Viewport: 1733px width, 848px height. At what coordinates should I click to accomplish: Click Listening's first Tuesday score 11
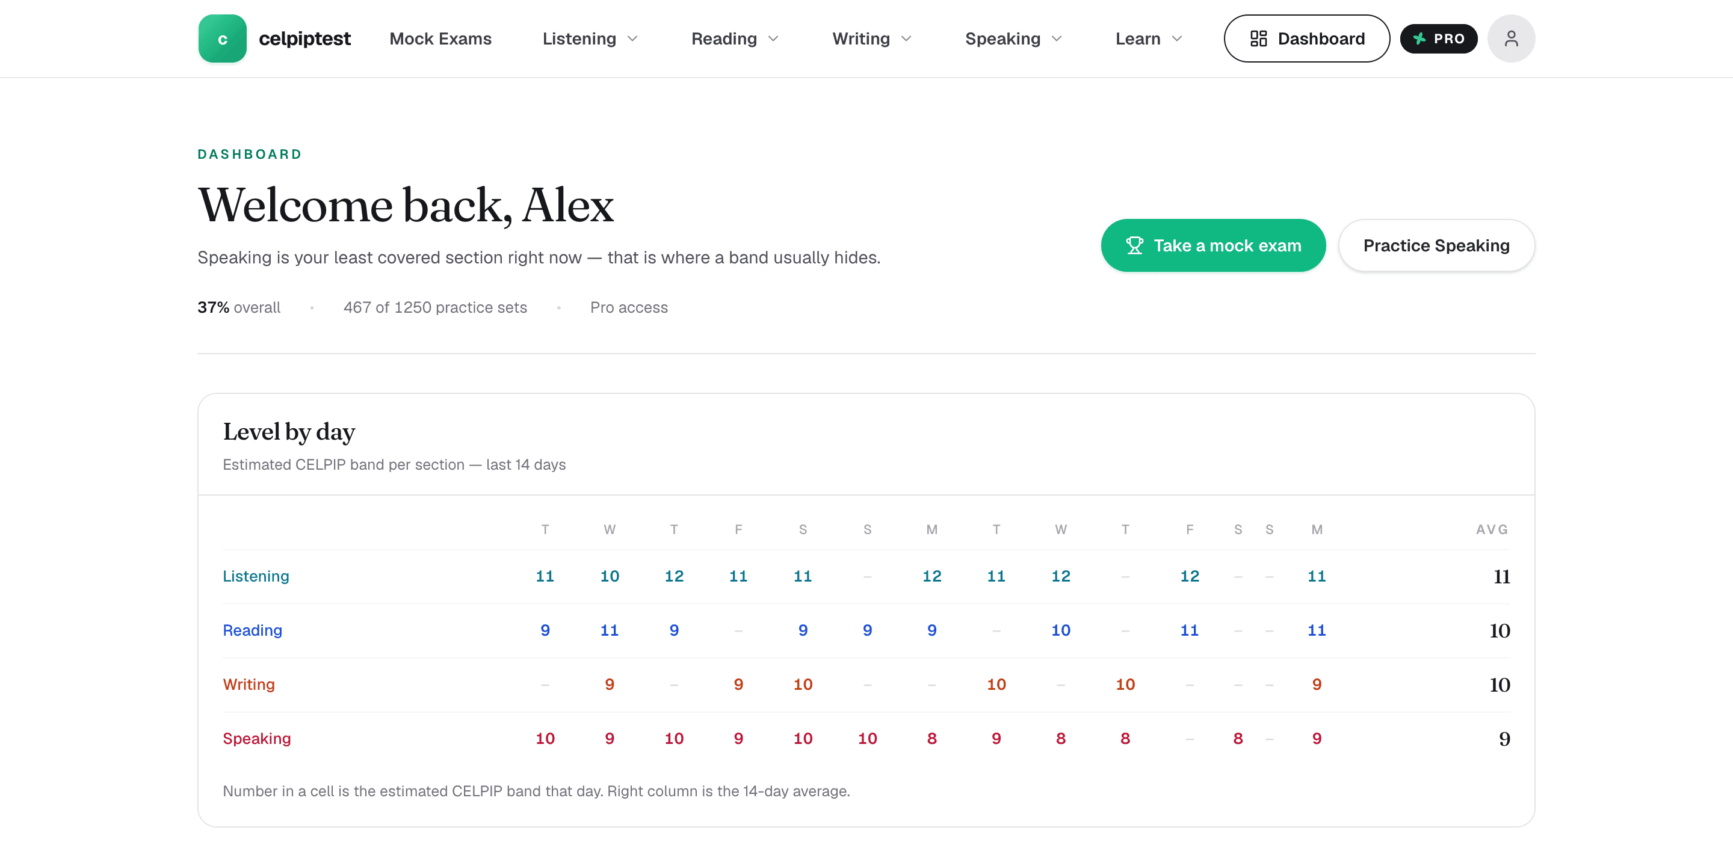tap(545, 576)
